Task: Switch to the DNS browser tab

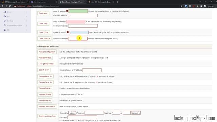Action: 15,2
